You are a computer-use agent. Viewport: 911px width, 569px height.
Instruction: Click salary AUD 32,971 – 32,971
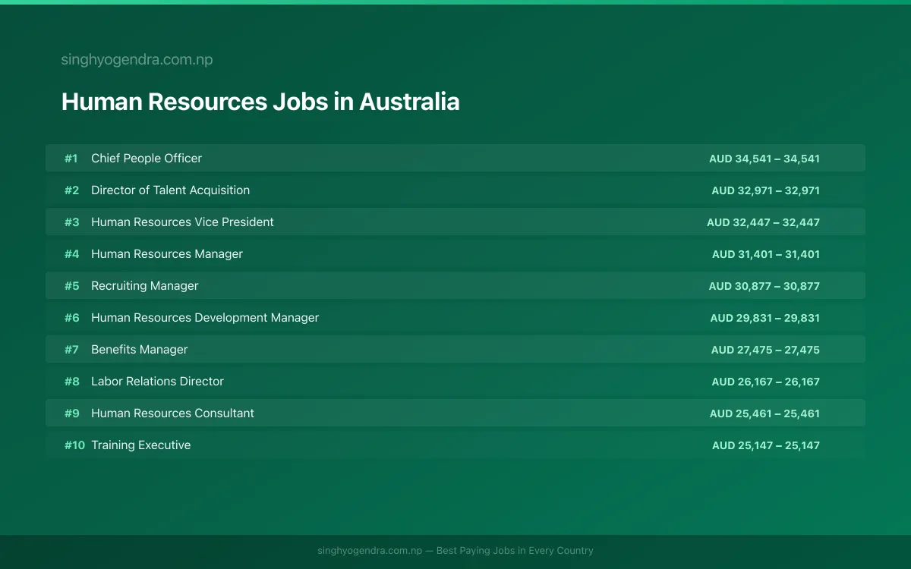click(765, 190)
